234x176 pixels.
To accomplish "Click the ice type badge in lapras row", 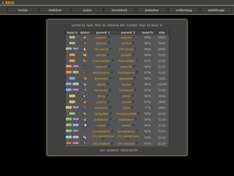I will tap(76, 84).
